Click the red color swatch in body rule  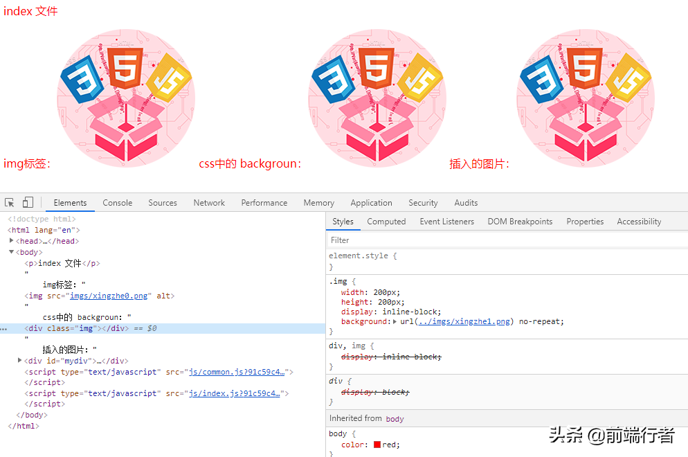pyautogui.click(x=377, y=445)
